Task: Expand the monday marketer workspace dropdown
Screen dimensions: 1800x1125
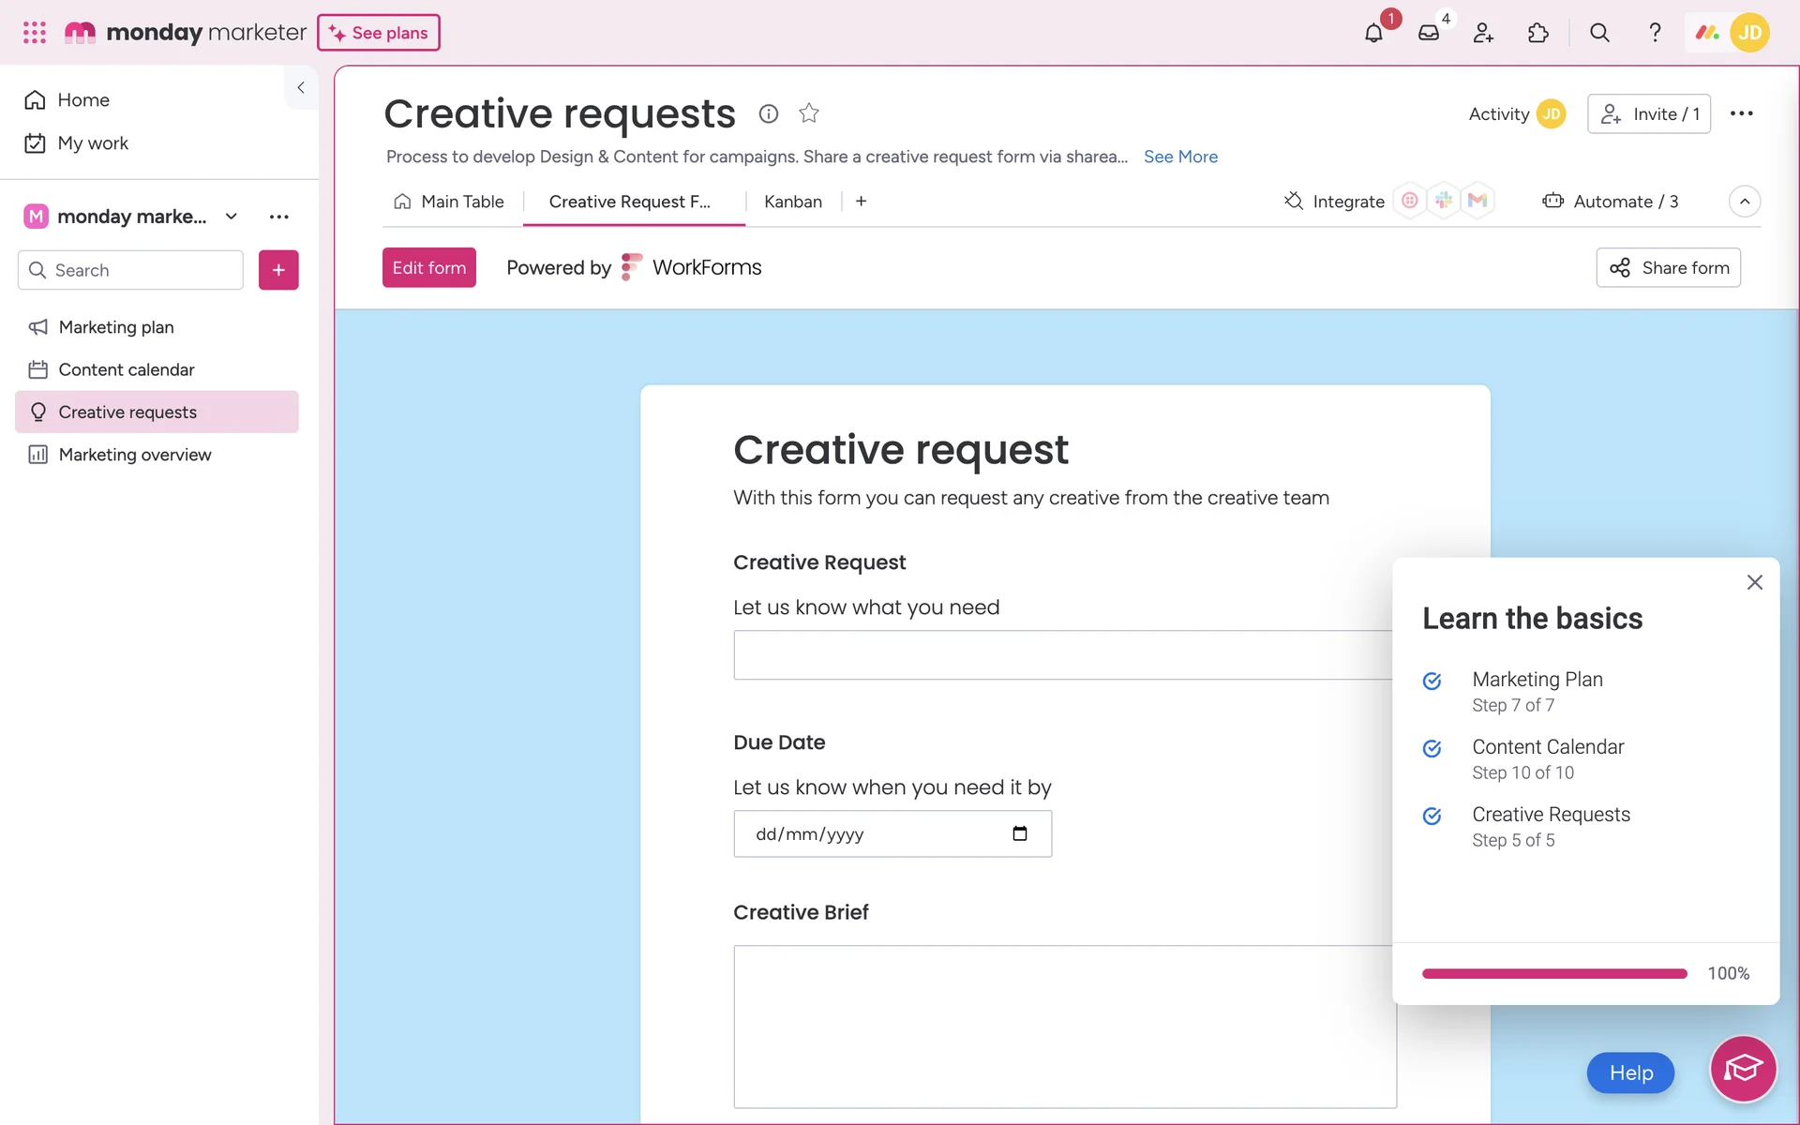Action: coord(232,217)
